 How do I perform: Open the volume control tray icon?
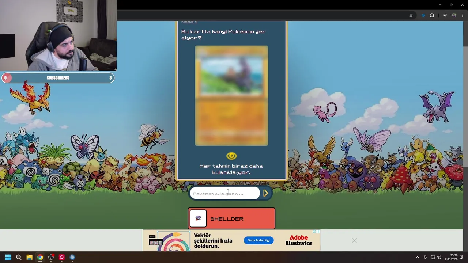tap(439, 257)
